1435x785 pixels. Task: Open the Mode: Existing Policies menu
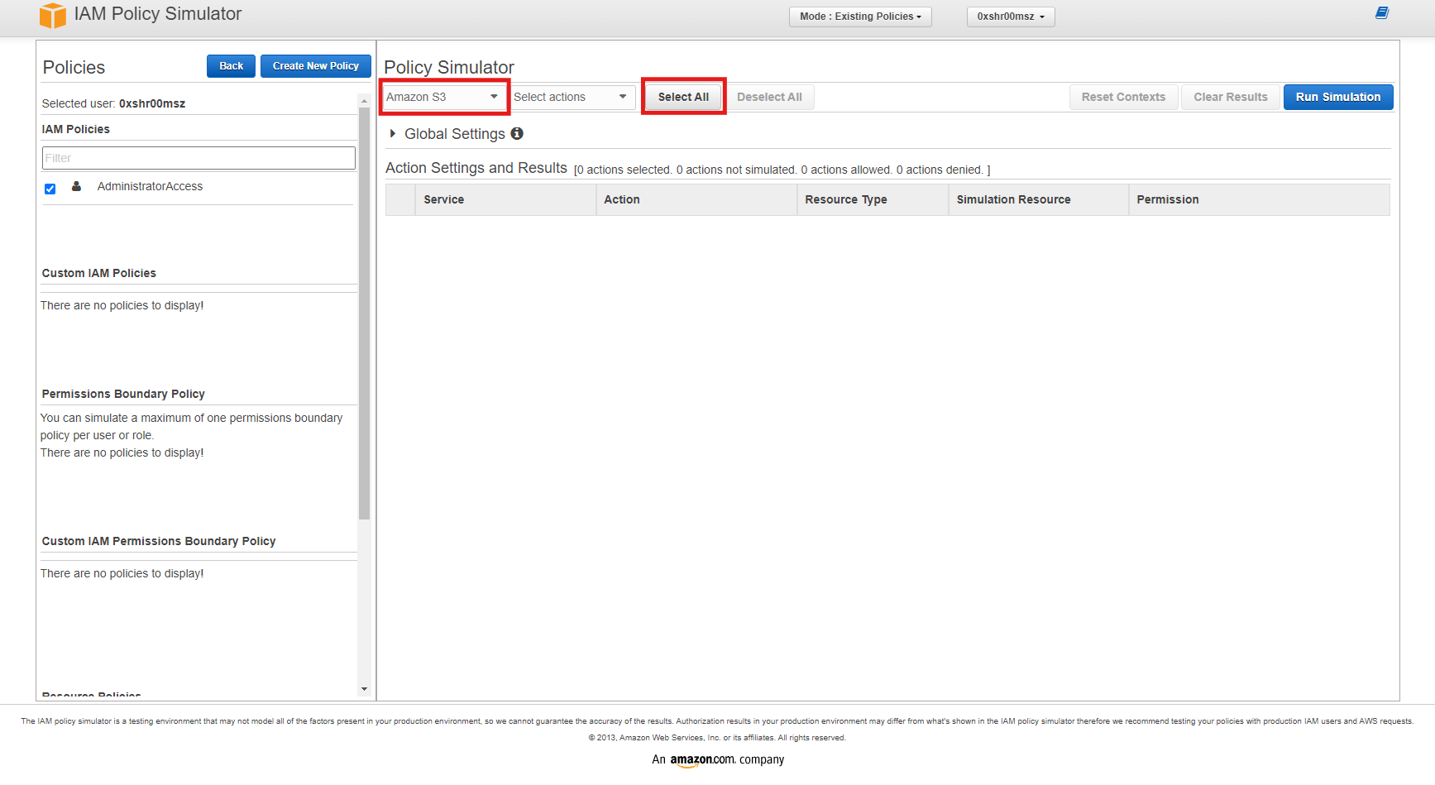859,17
